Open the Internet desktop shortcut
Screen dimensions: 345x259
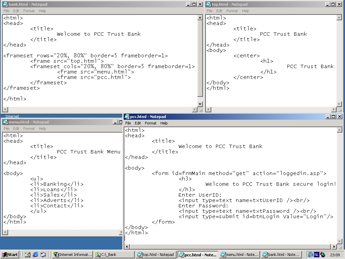pos(12,116)
